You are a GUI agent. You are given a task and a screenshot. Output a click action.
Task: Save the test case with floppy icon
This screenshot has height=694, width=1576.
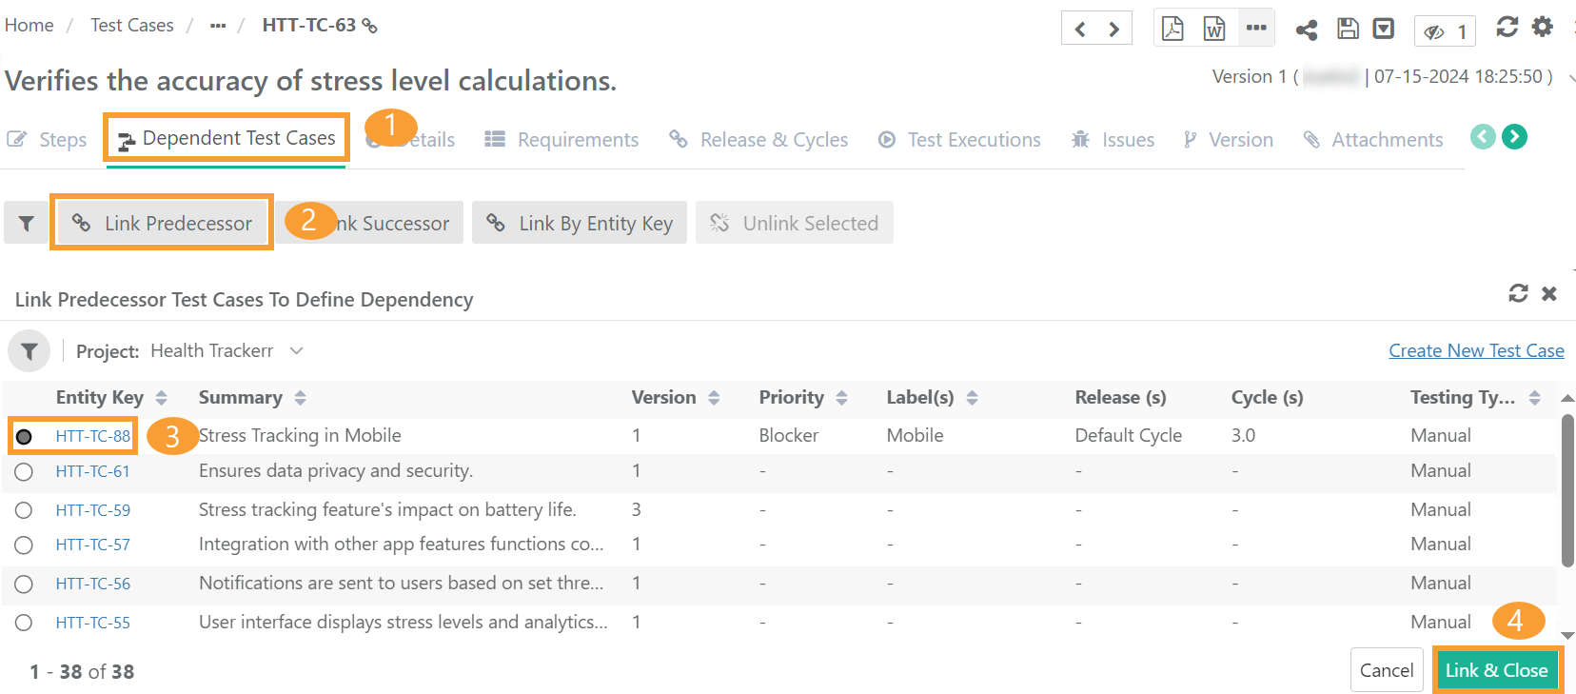pyautogui.click(x=1348, y=29)
